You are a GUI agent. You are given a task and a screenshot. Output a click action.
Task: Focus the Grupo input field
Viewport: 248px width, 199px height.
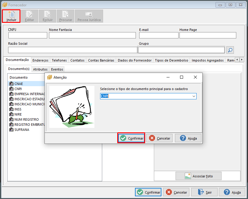click(181, 50)
